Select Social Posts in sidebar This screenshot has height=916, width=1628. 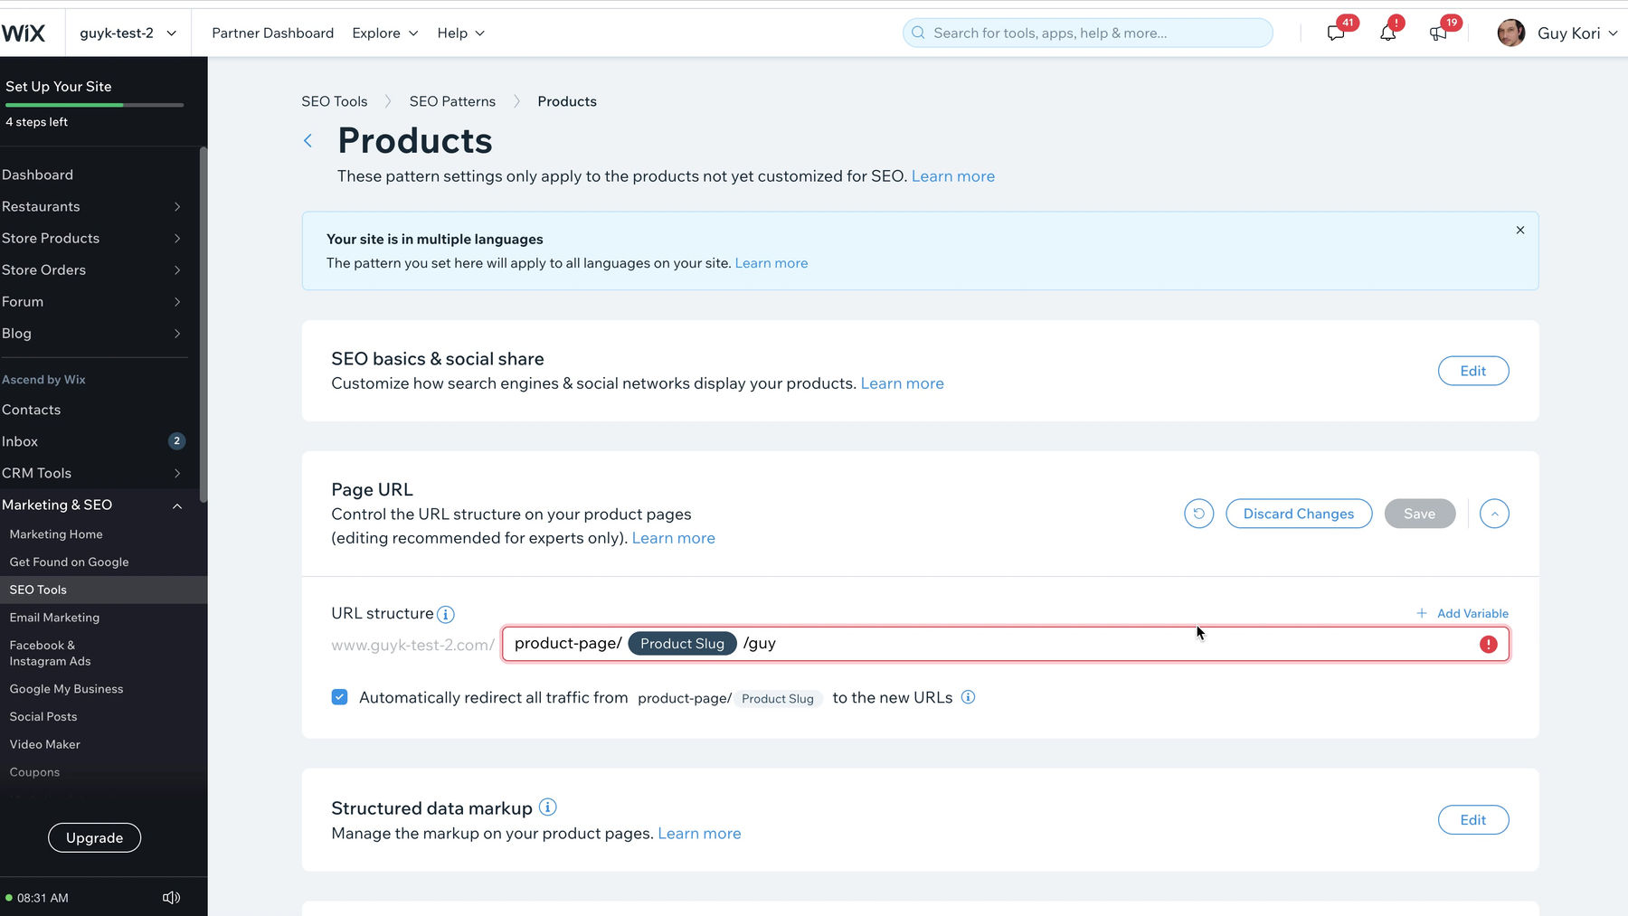click(x=43, y=717)
